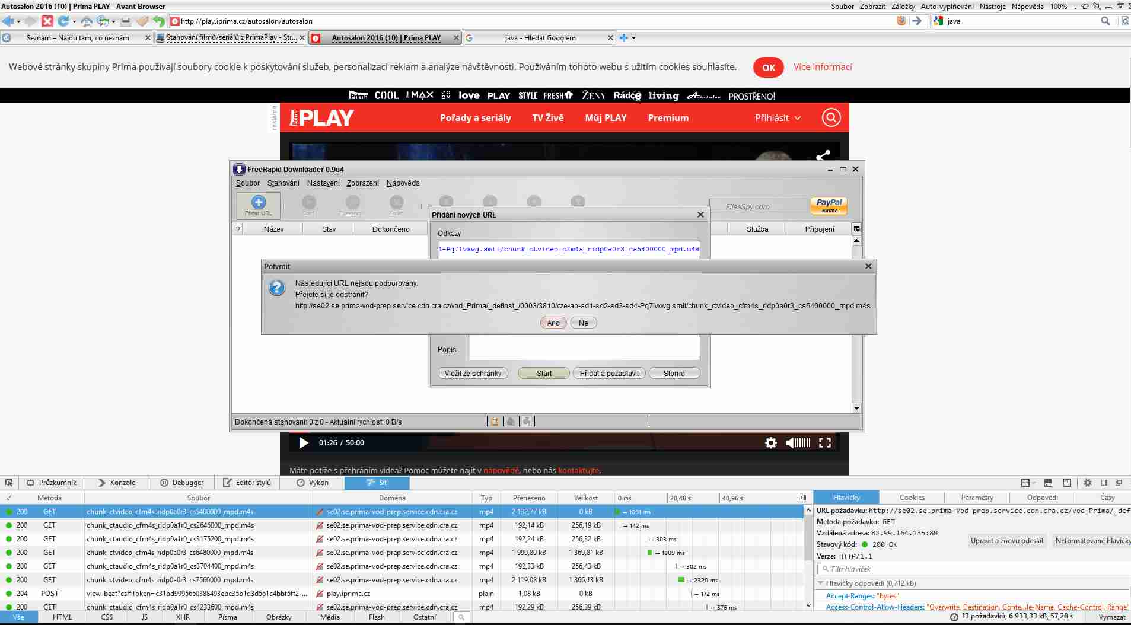Toggle the XHR request filter
The height and width of the screenshot is (625, 1131).
(x=183, y=617)
